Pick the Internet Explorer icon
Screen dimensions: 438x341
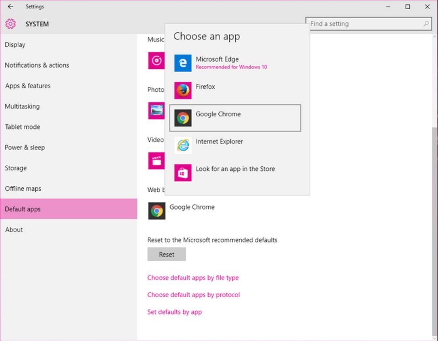[x=183, y=146]
